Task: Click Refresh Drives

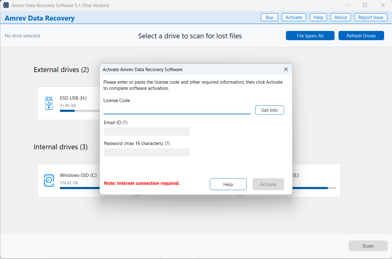Action: tap(361, 36)
